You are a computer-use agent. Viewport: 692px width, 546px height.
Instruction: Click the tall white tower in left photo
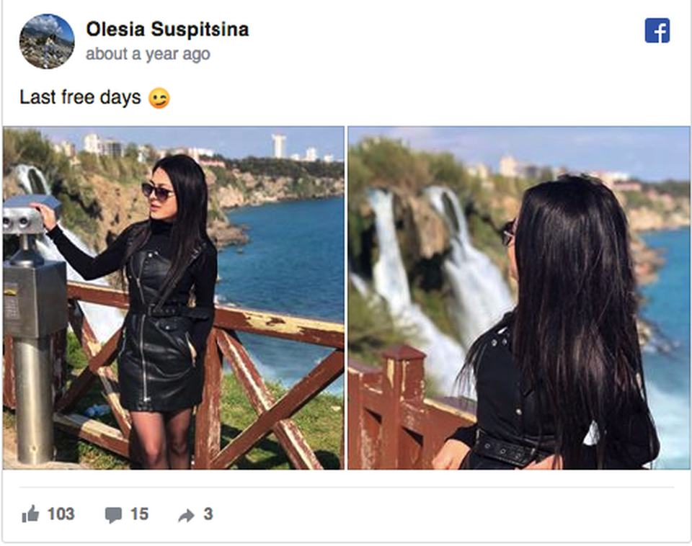[x=279, y=146]
